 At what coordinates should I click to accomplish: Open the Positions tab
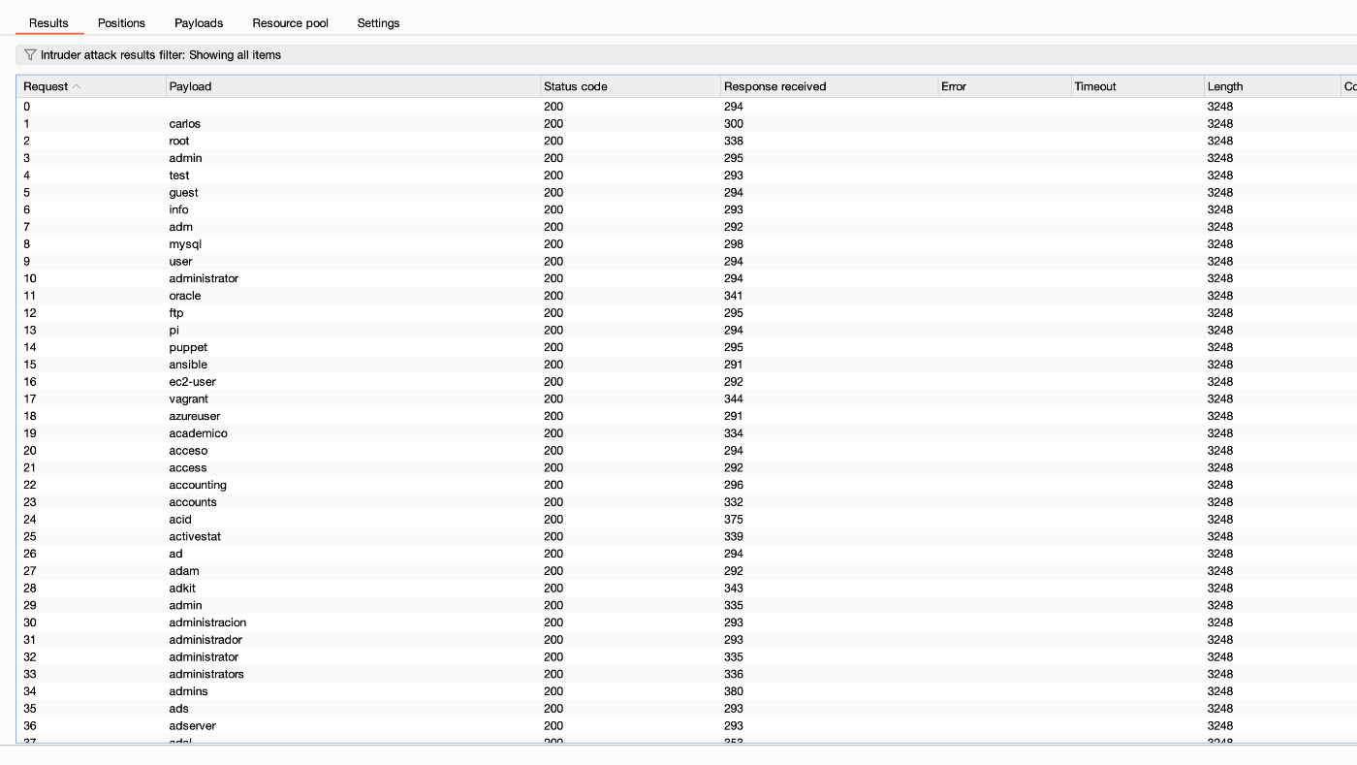pos(121,23)
